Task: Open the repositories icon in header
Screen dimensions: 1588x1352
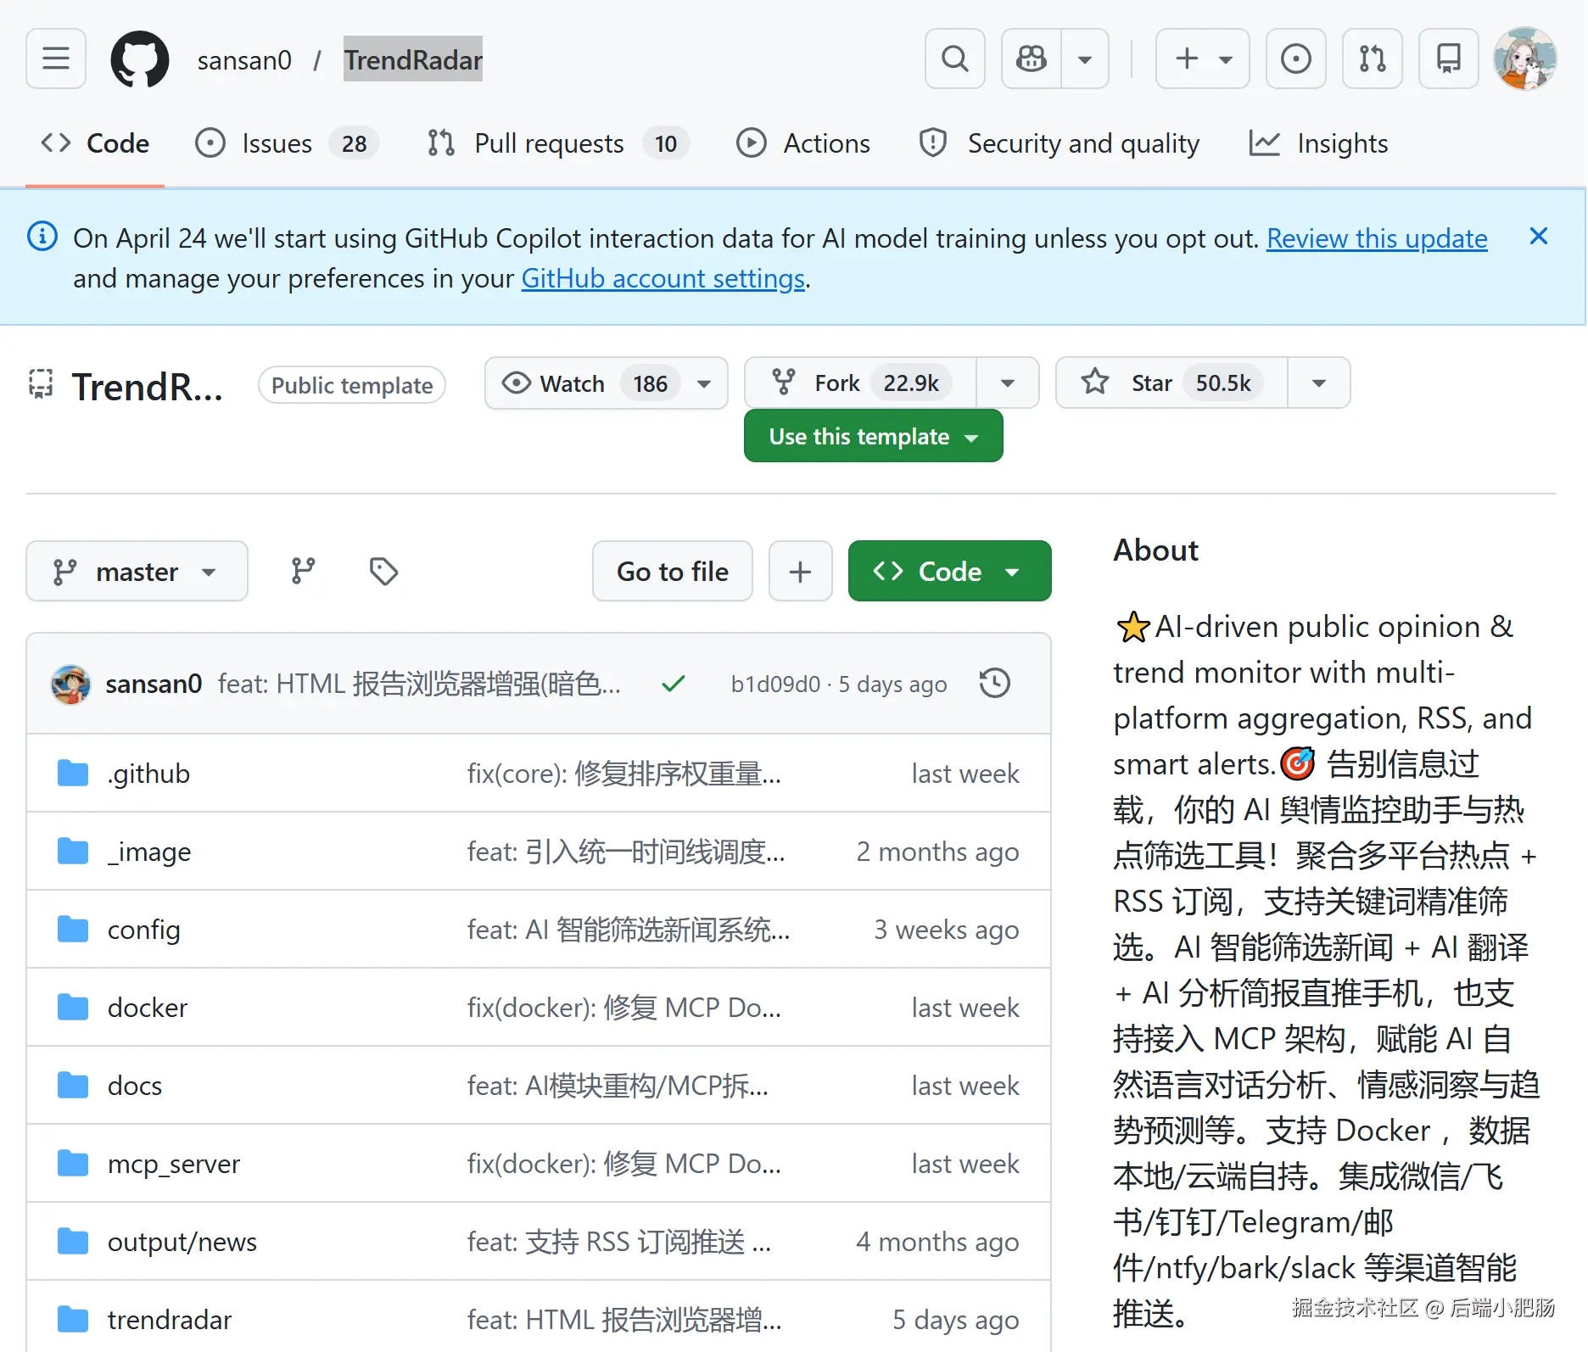Action: click(x=1449, y=59)
